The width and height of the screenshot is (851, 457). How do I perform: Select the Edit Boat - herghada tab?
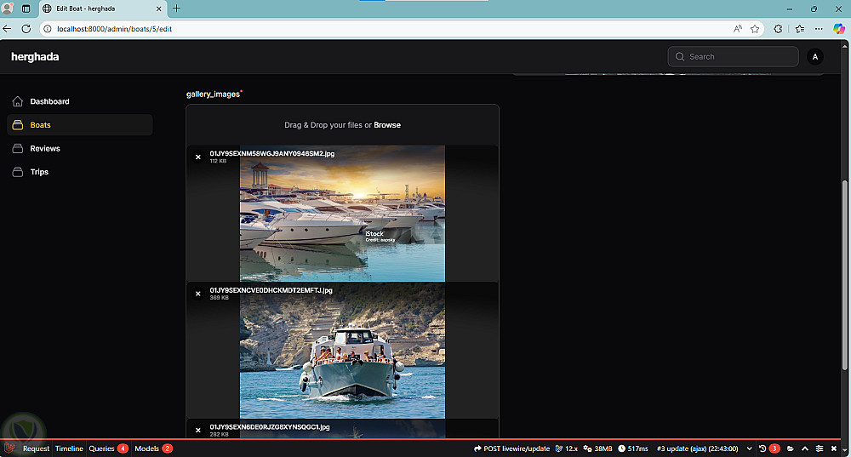[102, 9]
